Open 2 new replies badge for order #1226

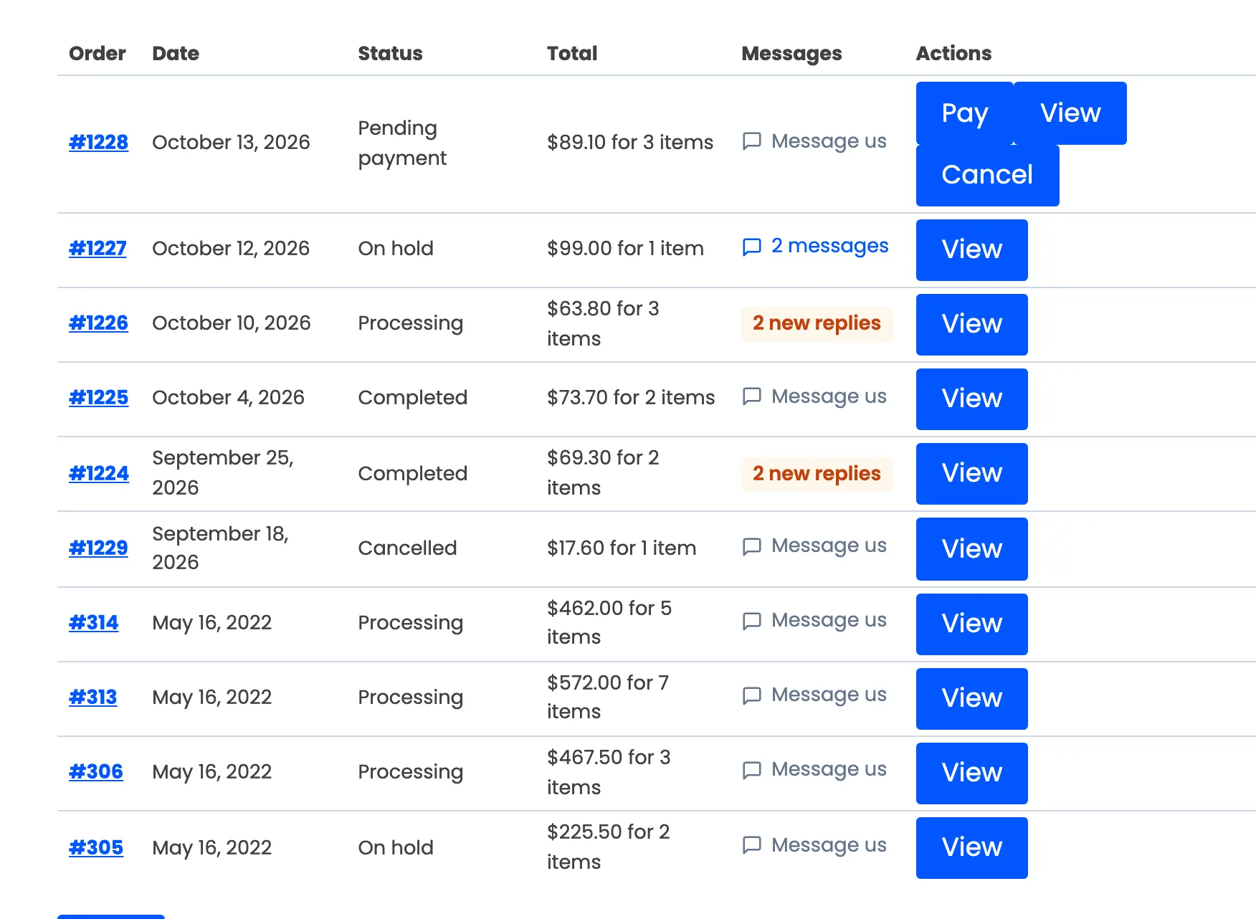pyautogui.click(x=817, y=323)
